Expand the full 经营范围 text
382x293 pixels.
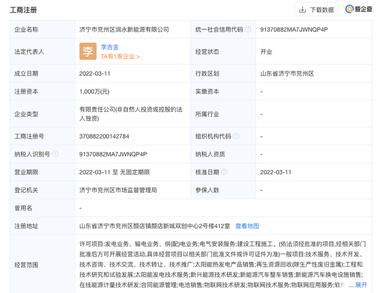[x=361, y=285]
